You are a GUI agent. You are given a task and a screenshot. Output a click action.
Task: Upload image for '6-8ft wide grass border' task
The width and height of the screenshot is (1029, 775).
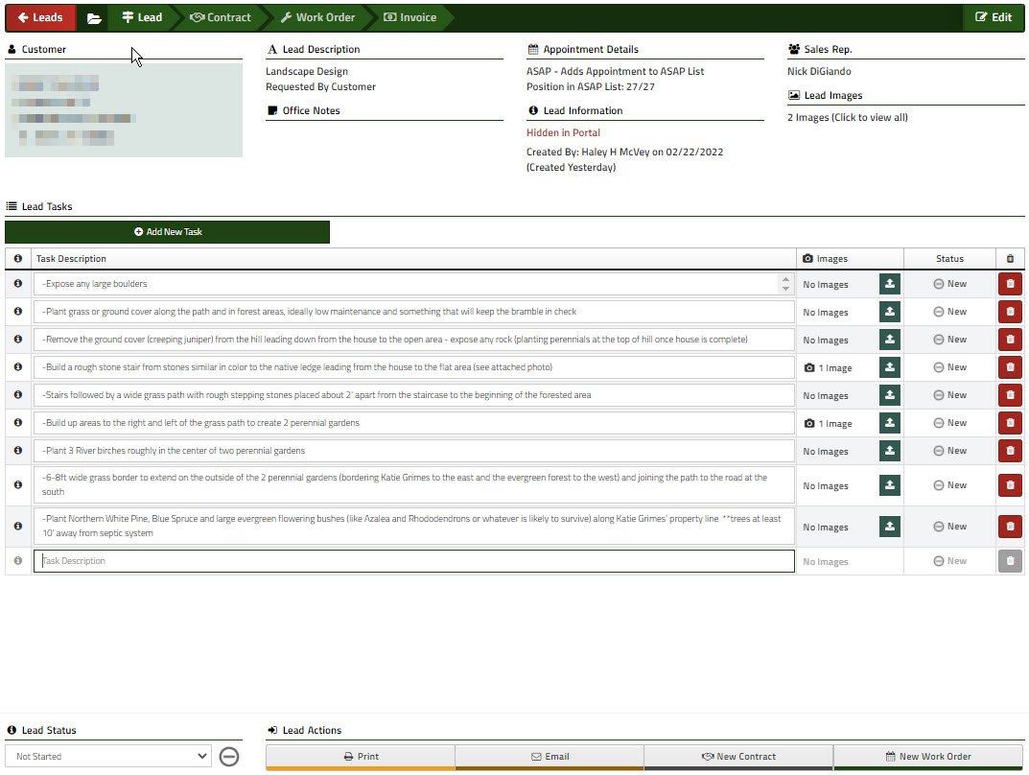890,485
